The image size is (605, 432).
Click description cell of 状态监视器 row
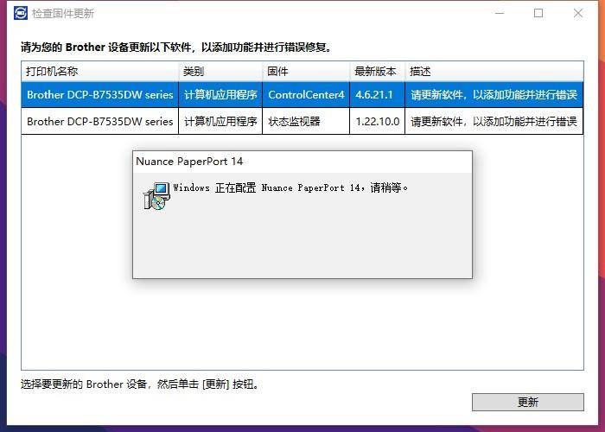[x=494, y=122]
